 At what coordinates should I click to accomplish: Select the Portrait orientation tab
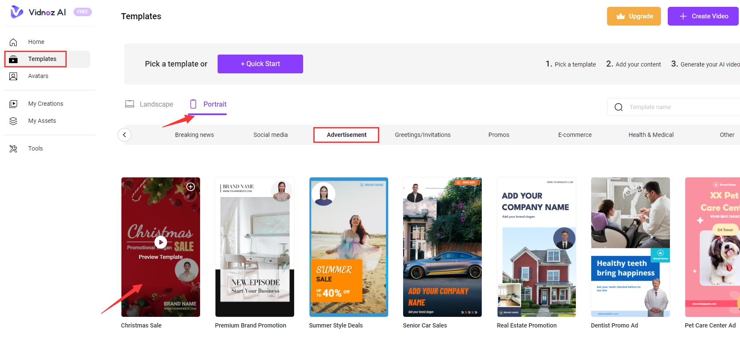[x=208, y=104]
